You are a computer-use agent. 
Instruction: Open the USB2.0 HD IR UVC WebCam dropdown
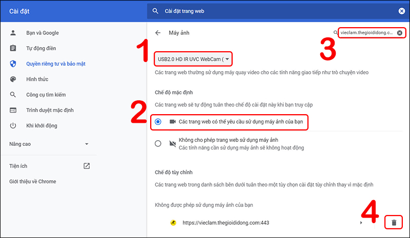click(x=193, y=59)
